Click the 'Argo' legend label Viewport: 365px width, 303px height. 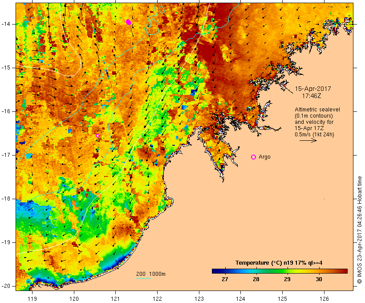click(x=265, y=157)
